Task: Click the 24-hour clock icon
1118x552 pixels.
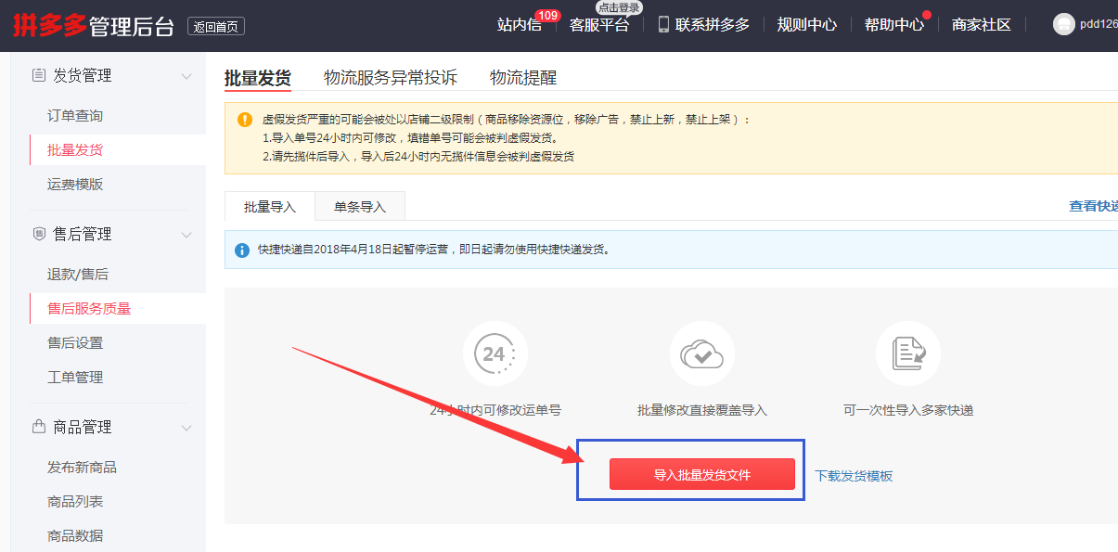Action: [x=495, y=353]
